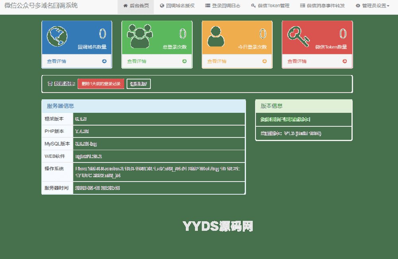Click the MySQL version value ending in -log
The height and width of the screenshot is (259, 398).
(86, 144)
